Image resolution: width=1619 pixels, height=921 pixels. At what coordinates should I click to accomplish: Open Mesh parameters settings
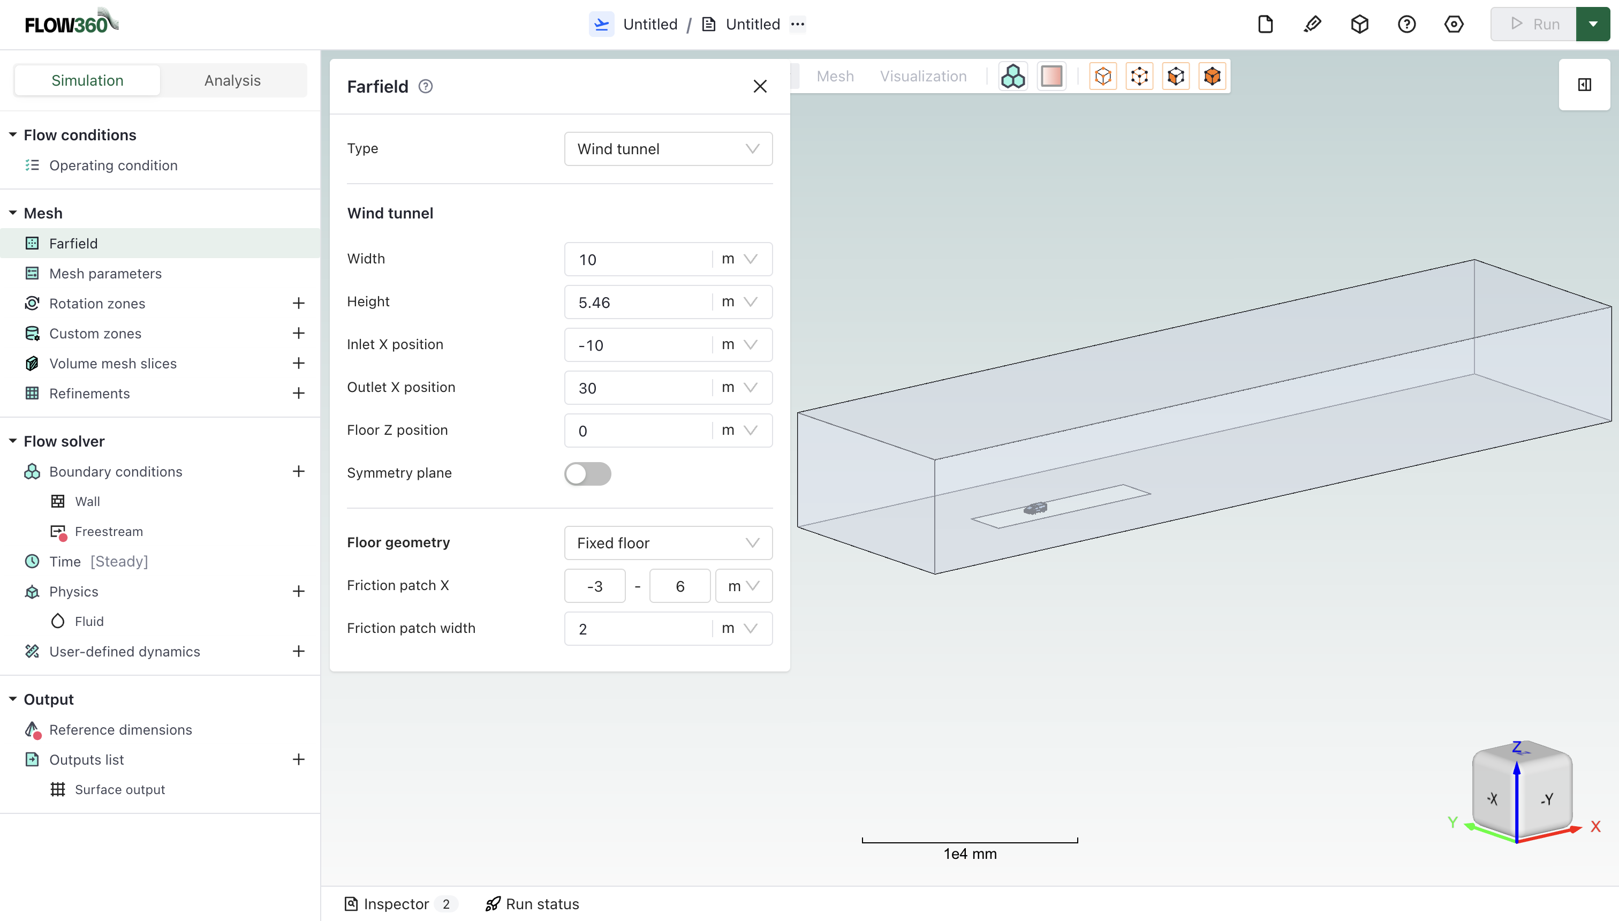tap(105, 273)
